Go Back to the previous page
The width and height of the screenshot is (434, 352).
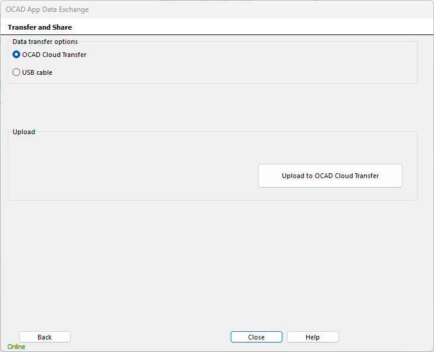coord(45,337)
